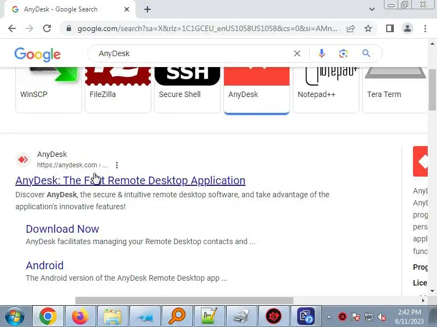Open the Secure Shell related card
This screenshot has width=437, height=327.
pos(187,89)
